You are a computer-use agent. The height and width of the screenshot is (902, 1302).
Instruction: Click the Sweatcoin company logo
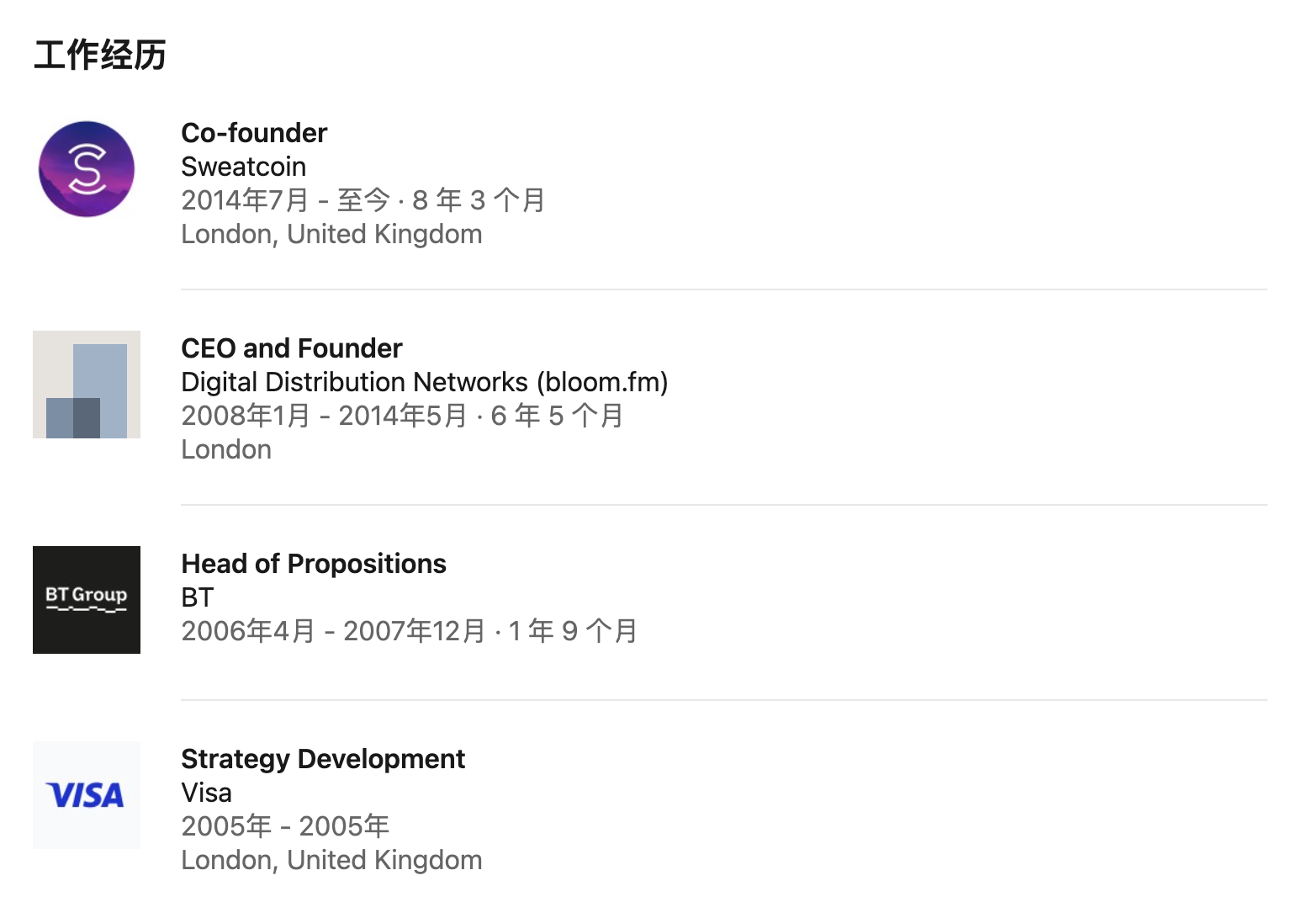87,169
